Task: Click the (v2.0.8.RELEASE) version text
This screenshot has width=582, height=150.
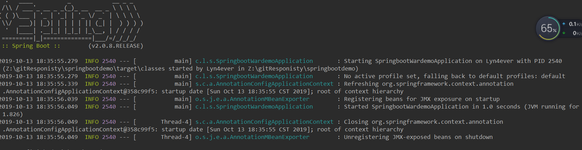Action: click(116, 46)
